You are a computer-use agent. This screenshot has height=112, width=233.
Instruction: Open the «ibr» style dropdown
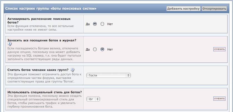click(93, 99)
